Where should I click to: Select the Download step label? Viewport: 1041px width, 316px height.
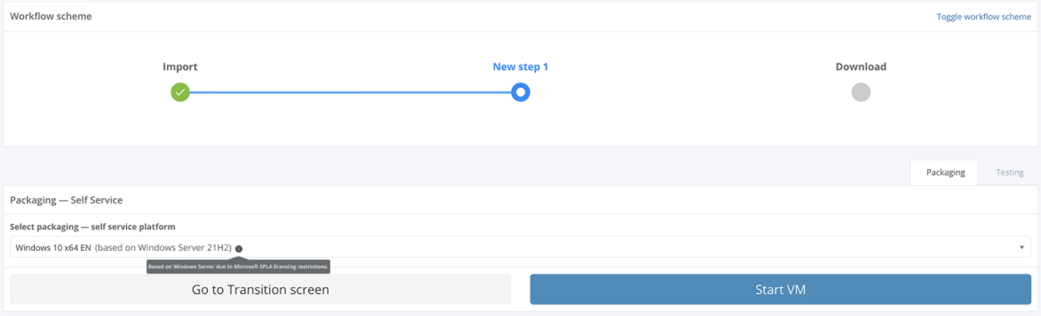861,67
